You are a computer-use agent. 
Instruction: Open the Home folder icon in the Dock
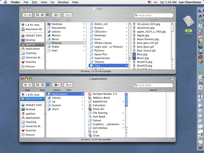200,95
